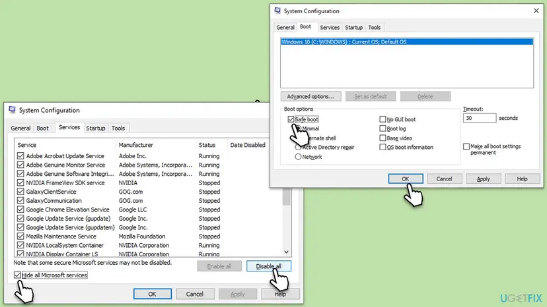
Task: Select Google Update Service (gupdatem) row text
Action: (x=70, y=228)
